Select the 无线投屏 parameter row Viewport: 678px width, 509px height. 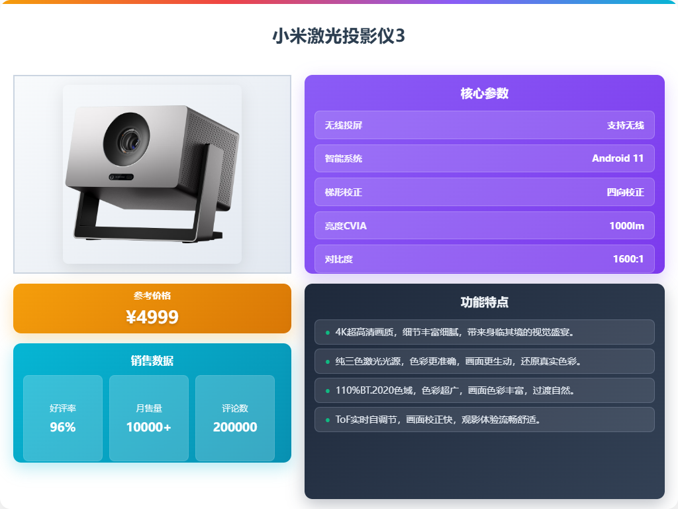coord(484,125)
